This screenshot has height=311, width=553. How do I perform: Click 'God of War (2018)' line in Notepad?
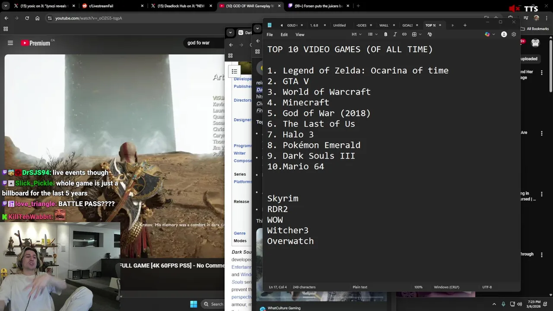point(319,113)
